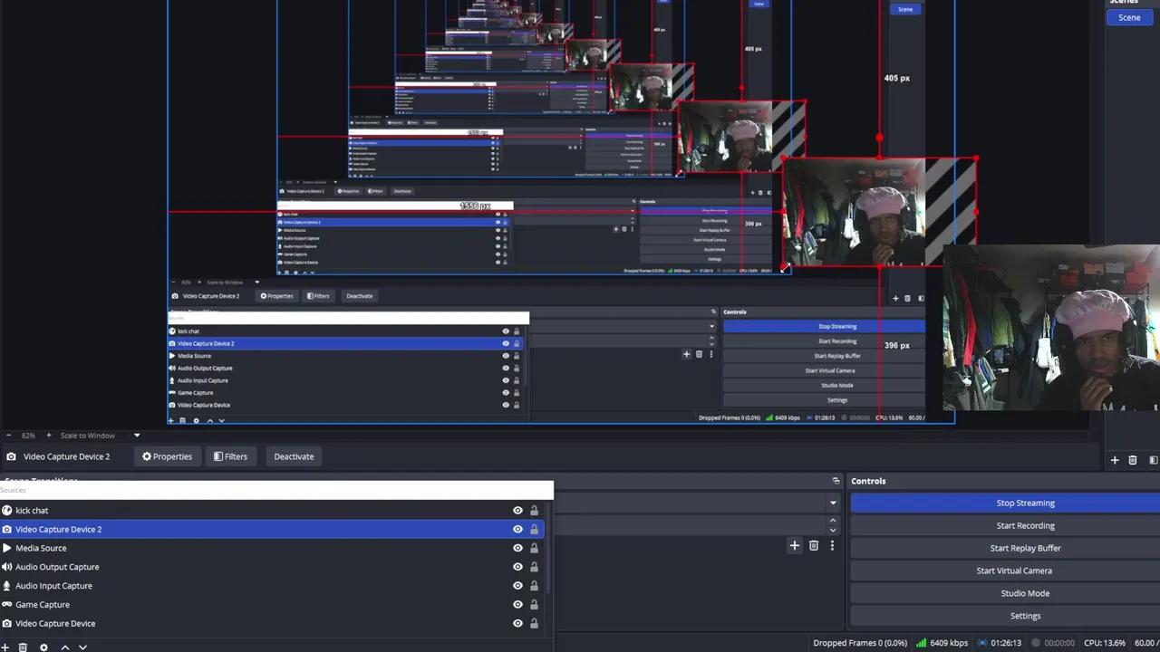The height and width of the screenshot is (652, 1160).
Task: Select the Scene entry in Scenes list
Action: tap(1129, 17)
